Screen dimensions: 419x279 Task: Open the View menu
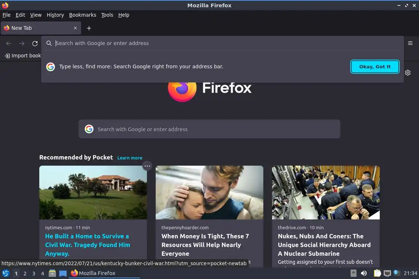pos(36,15)
